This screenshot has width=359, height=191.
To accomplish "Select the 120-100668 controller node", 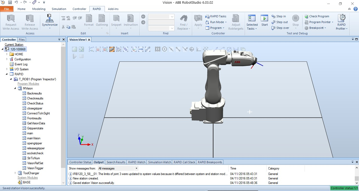I will tap(18, 49).
